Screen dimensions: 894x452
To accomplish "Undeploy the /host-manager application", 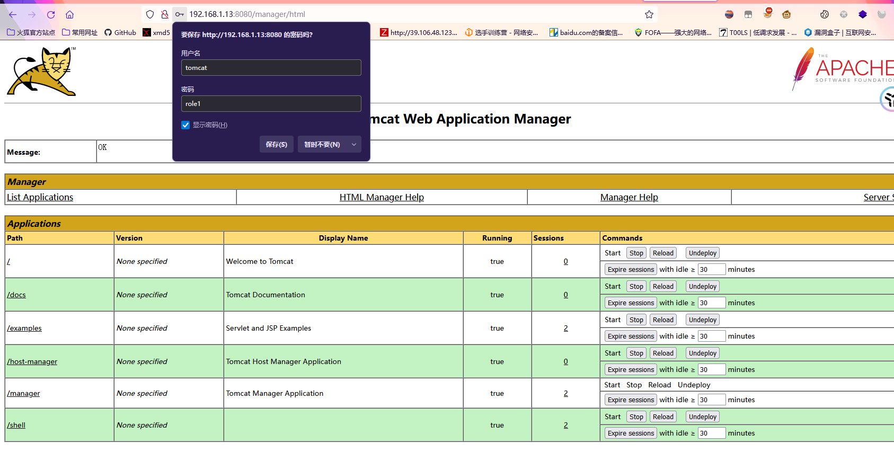I will point(703,353).
